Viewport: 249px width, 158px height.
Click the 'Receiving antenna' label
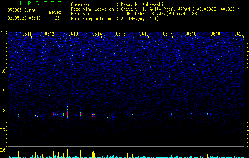click(x=91, y=19)
